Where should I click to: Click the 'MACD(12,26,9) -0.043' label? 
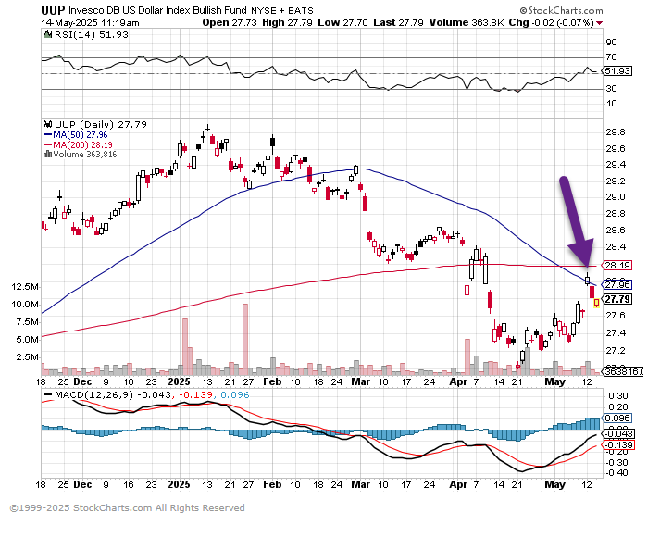click(x=107, y=395)
